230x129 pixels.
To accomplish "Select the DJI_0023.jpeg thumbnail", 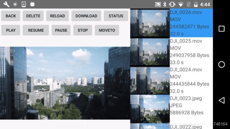I will pos(150,109).
